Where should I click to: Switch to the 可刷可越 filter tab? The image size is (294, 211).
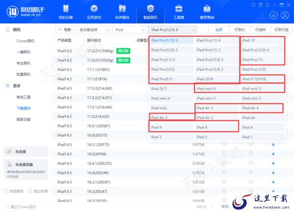[281, 30]
